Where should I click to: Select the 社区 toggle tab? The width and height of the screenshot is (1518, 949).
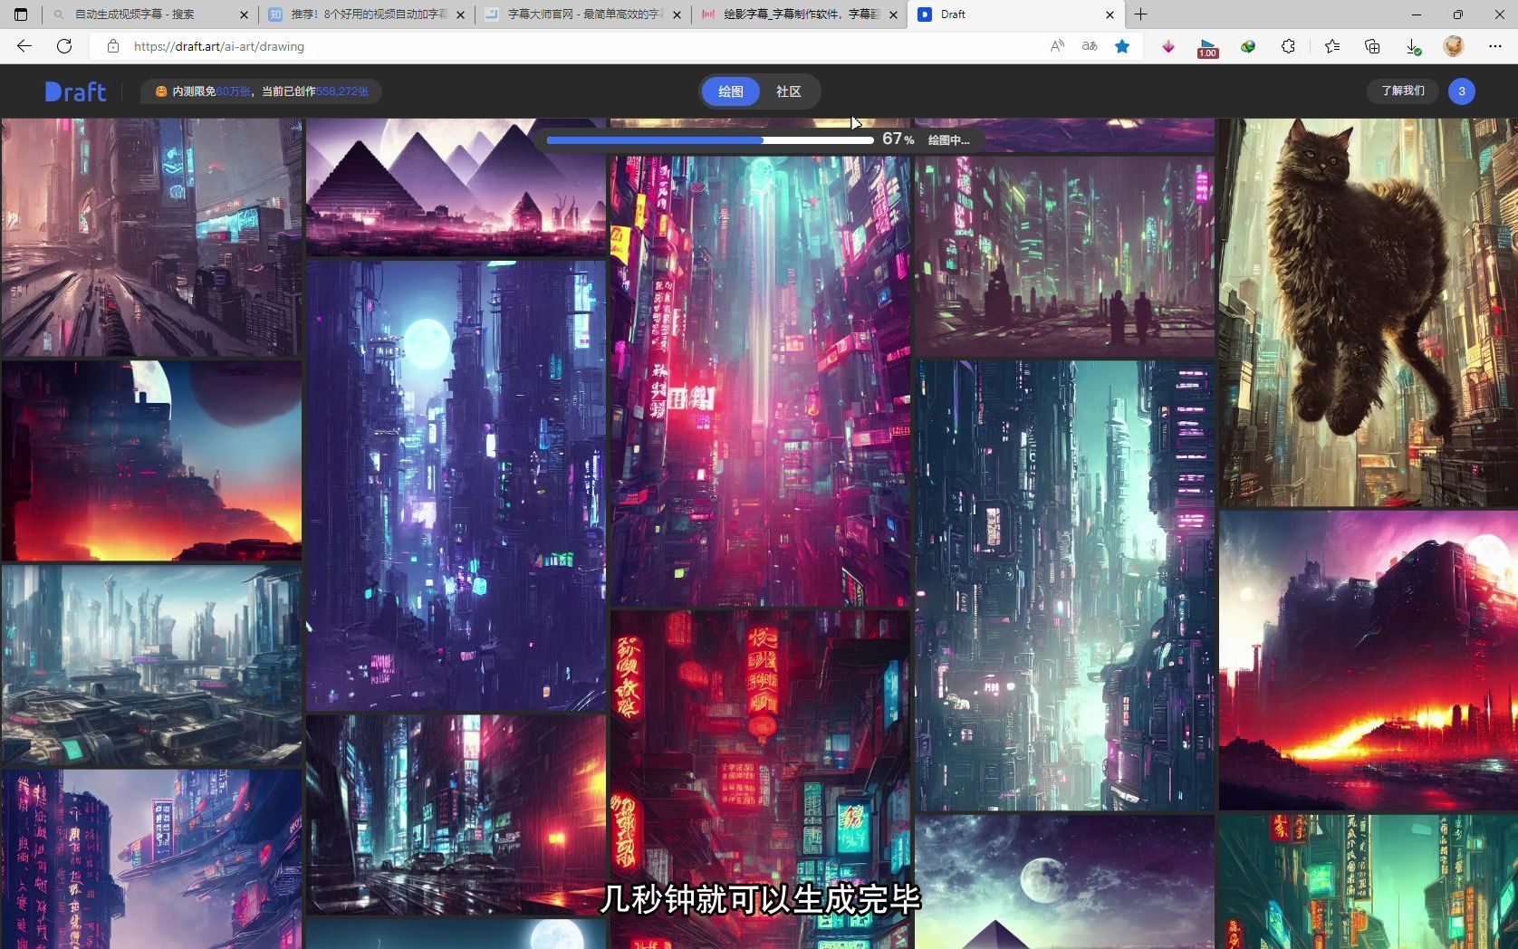pyautogui.click(x=789, y=91)
